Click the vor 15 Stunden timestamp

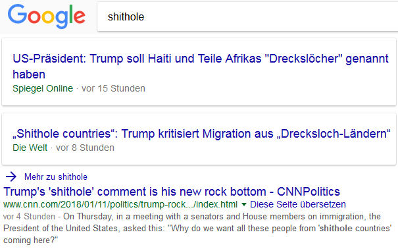pyautogui.click(x=113, y=88)
